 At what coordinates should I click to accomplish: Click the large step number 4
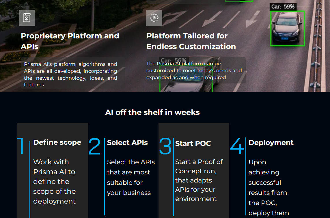(237, 146)
